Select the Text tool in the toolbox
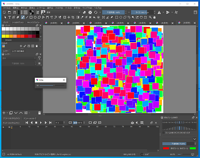 pyautogui.click(x=10, y=17)
